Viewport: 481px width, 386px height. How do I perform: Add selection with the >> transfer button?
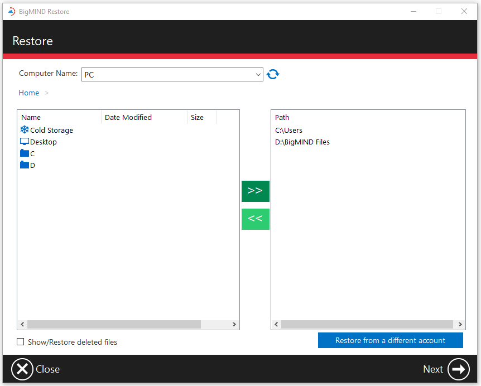pos(255,191)
